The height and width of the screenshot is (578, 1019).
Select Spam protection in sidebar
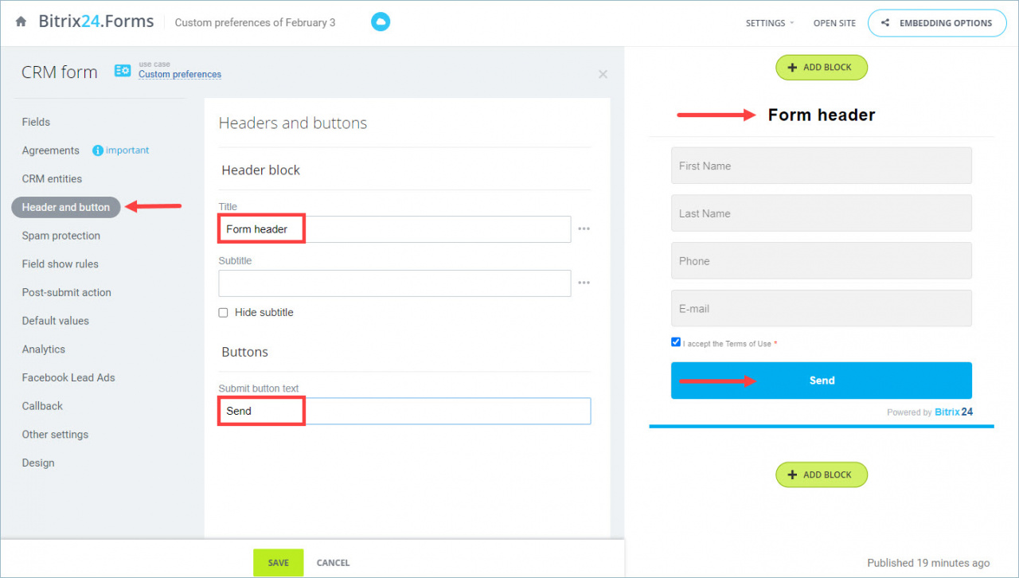[x=61, y=236]
